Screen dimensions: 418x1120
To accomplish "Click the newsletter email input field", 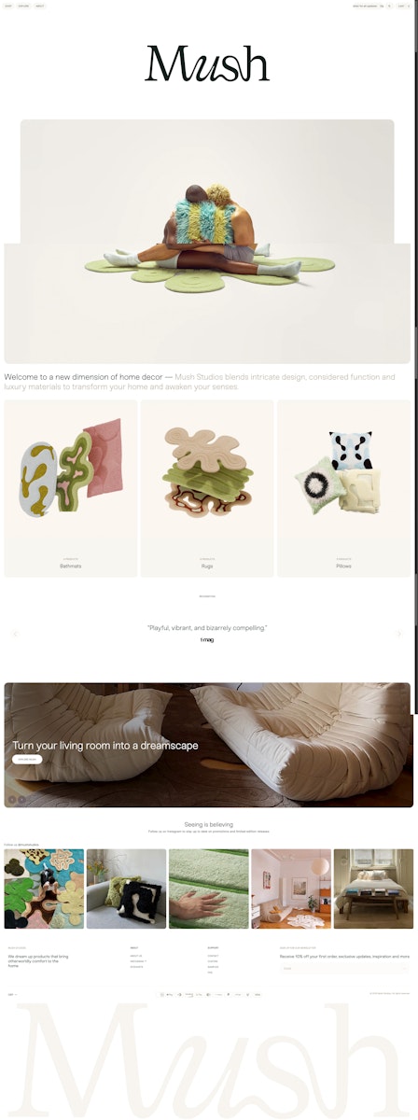I will click(x=344, y=968).
